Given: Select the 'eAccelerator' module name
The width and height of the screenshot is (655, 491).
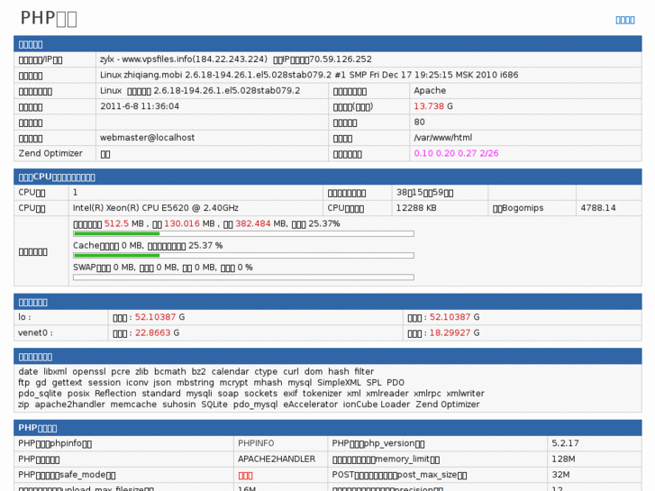Looking at the screenshot, I should 310,405.
